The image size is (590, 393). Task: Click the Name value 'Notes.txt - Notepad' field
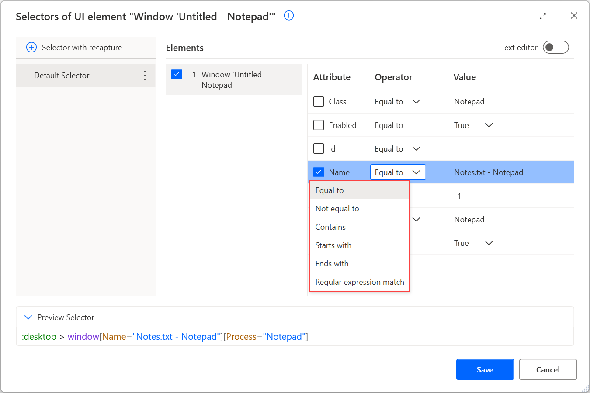click(x=489, y=172)
